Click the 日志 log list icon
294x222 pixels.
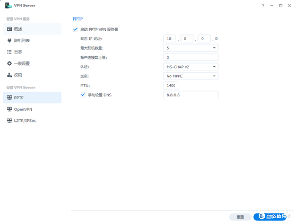click(x=9, y=52)
